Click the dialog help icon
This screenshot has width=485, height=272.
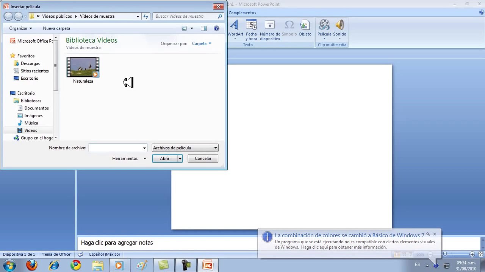[x=216, y=28]
